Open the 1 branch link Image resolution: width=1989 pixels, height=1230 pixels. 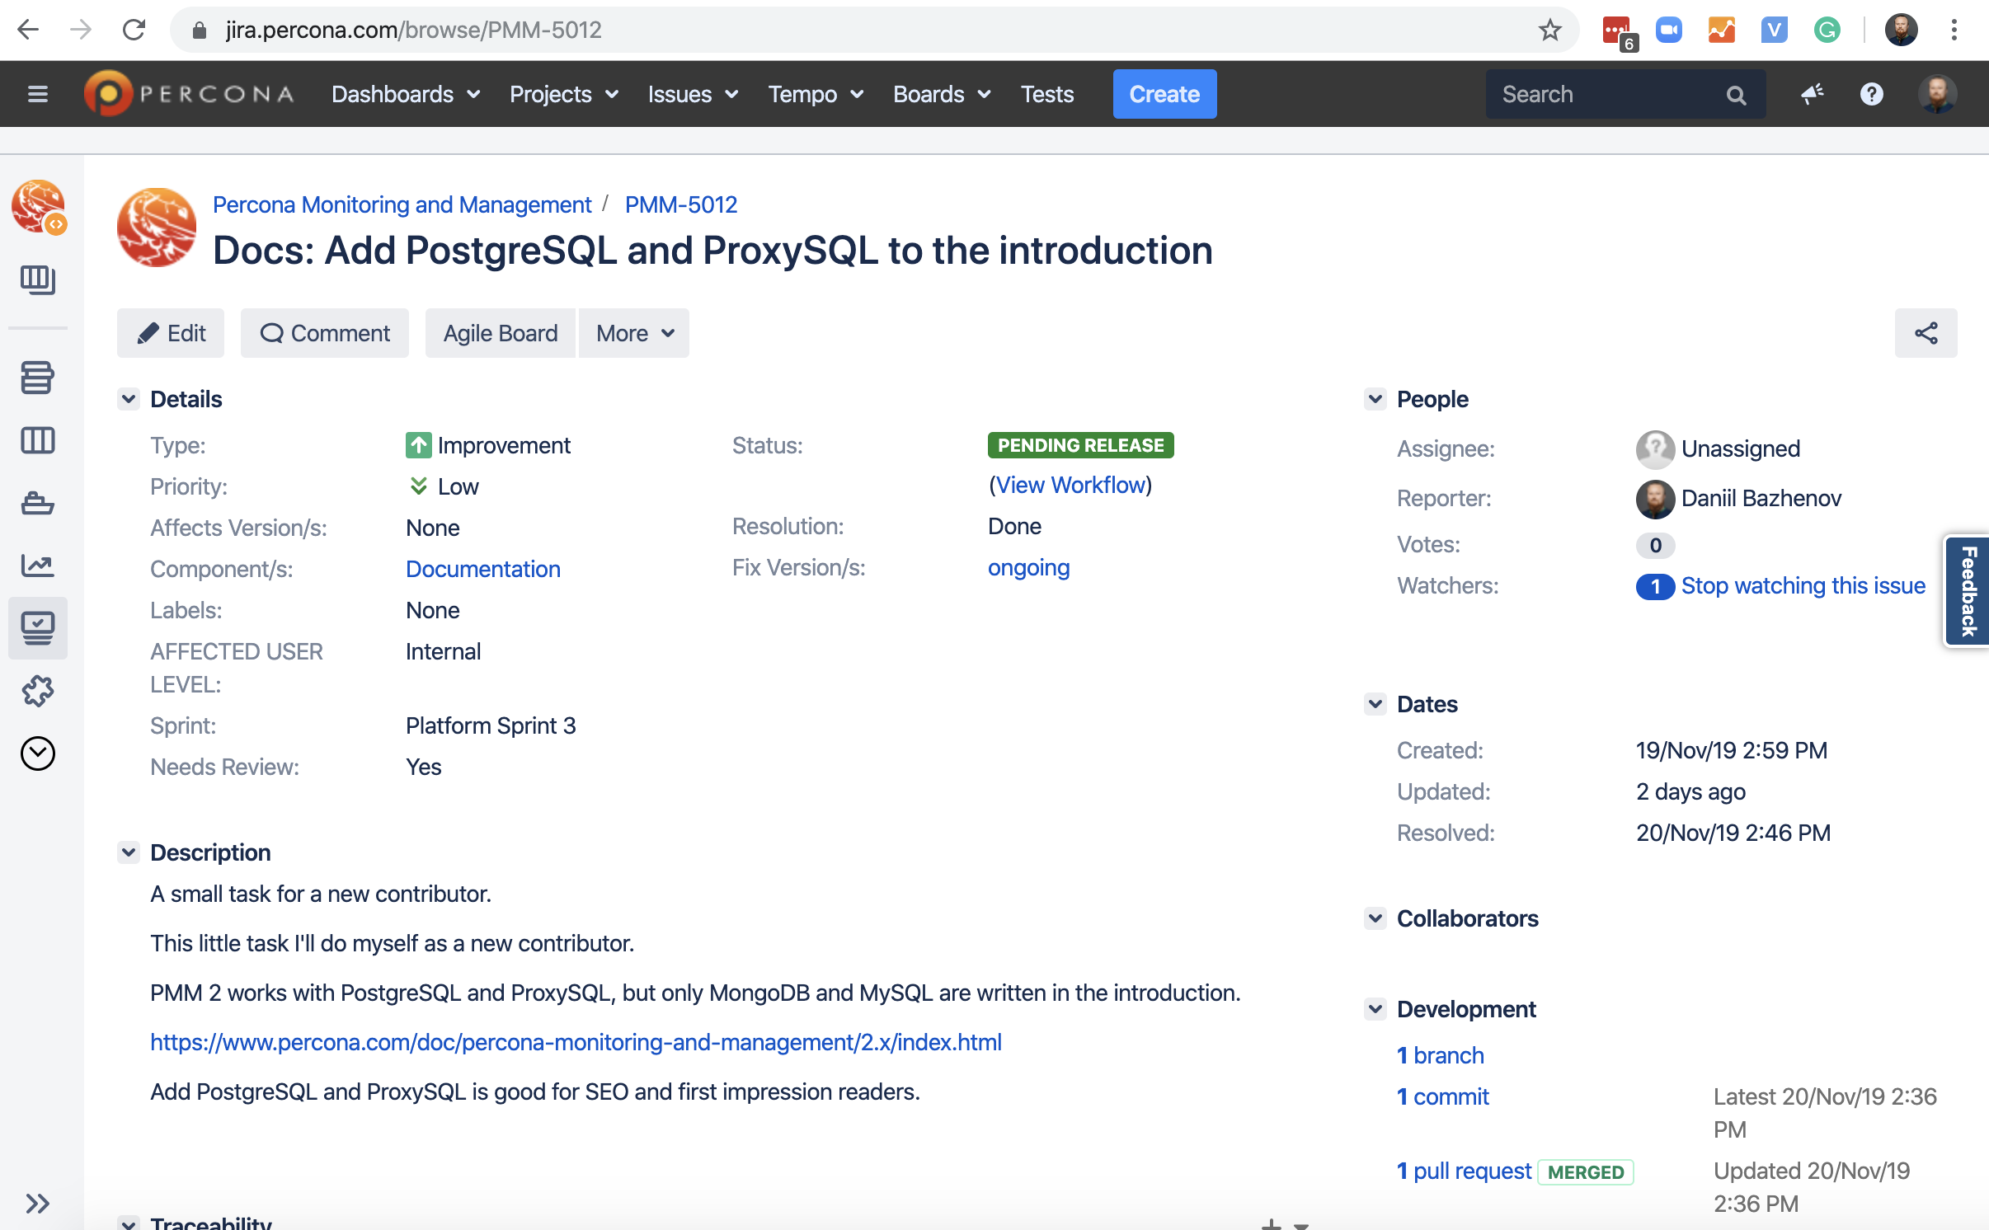(1441, 1055)
